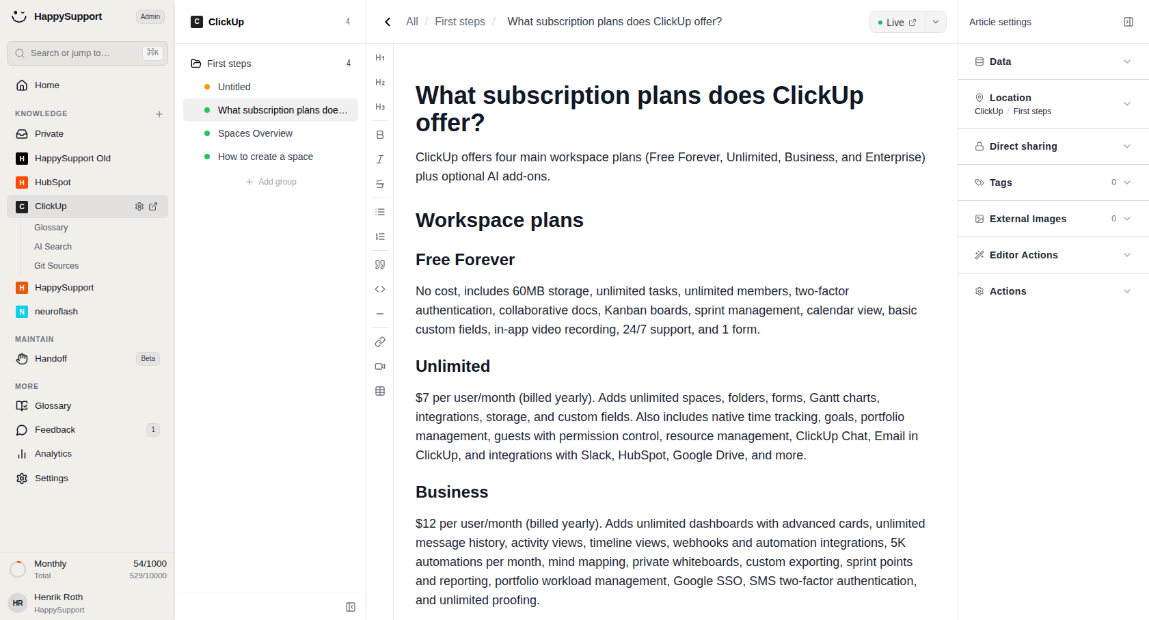The image size is (1149, 620).
Task: Expand the Data section
Action: coord(1053,62)
